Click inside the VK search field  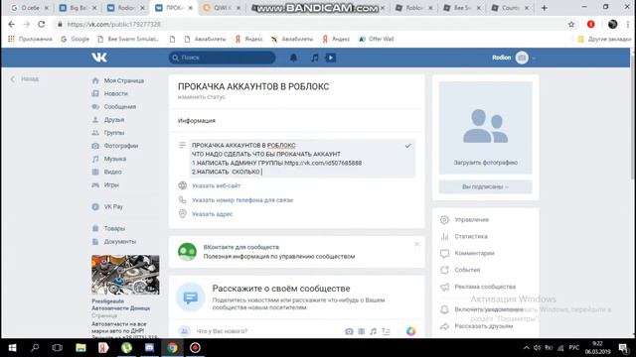(x=223, y=58)
